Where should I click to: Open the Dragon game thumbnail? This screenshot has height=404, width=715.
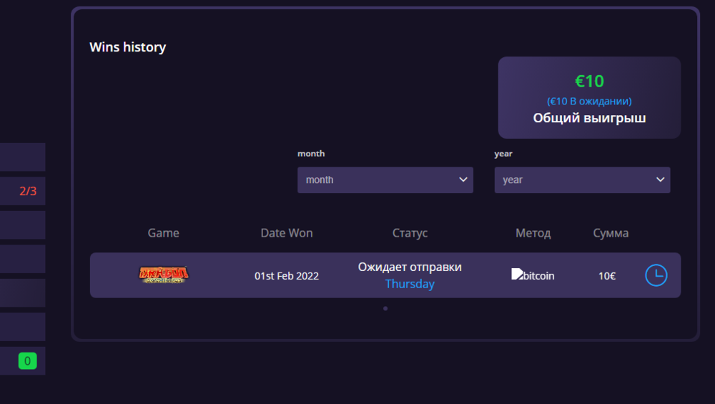point(164,275)
